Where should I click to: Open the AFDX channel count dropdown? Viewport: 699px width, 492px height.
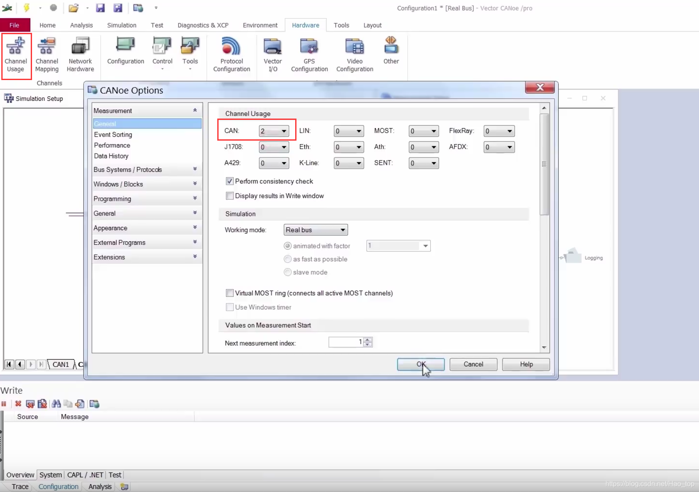pos(499,147)
